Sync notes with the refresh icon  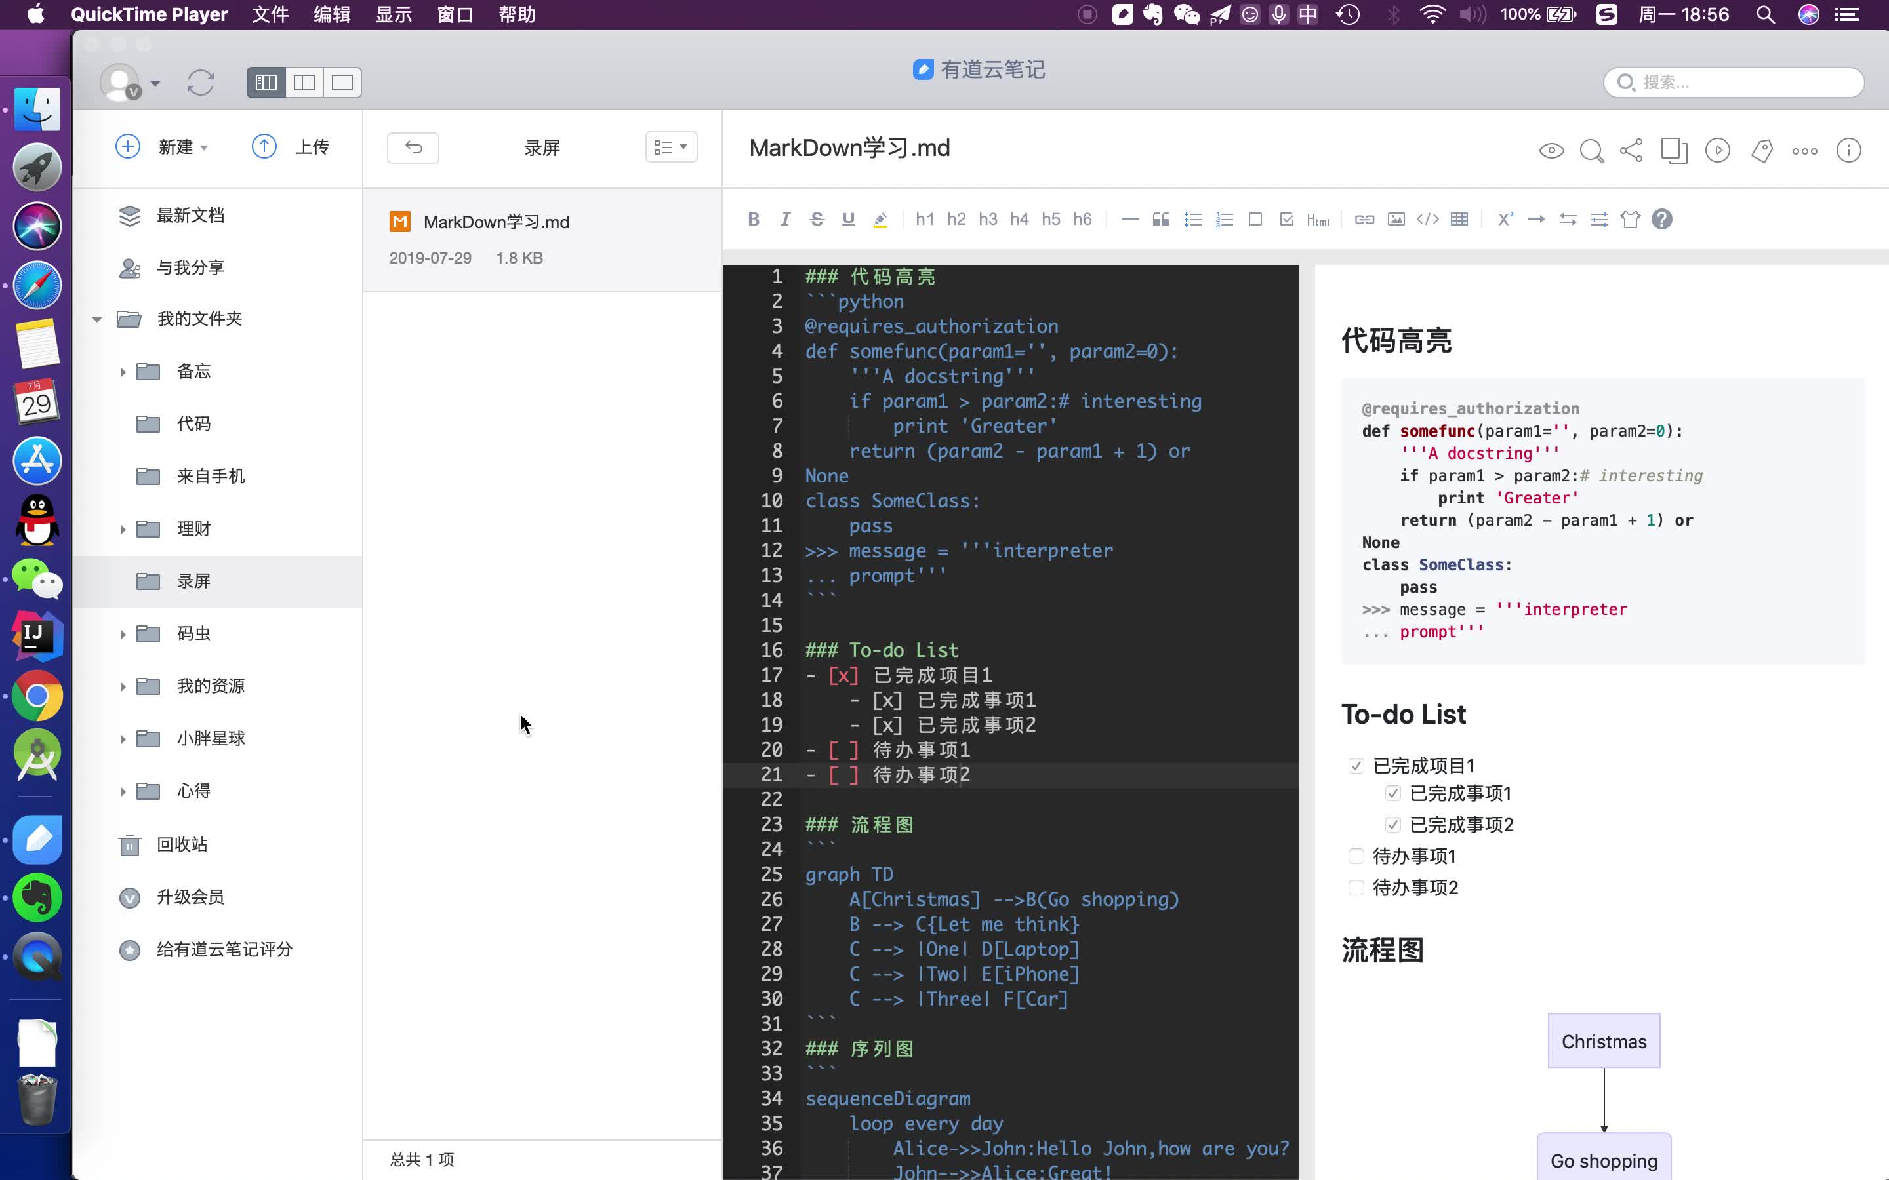click(x=201, y=83)
